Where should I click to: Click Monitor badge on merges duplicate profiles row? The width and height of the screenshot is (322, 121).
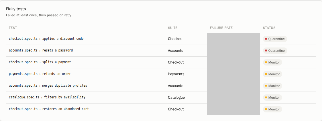[x=272, y=86]
